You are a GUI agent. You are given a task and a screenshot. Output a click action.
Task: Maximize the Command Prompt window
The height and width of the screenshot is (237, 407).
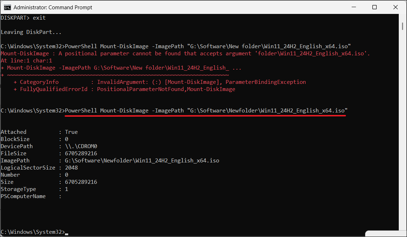[375, 7]
